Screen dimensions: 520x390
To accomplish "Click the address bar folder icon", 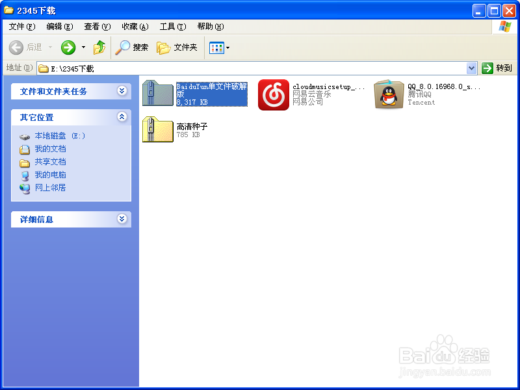I will (x=44, y=69).
